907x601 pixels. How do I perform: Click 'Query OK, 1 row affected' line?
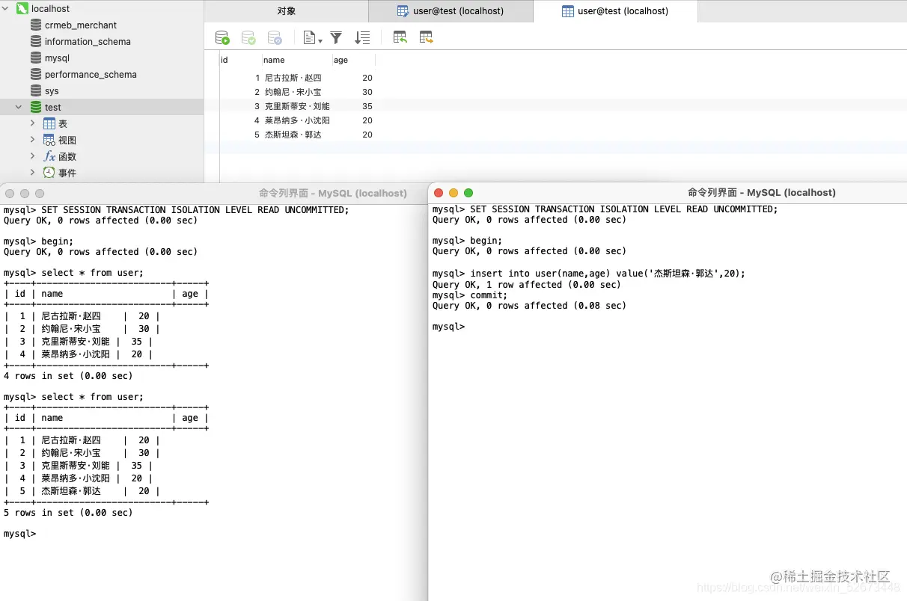[527, 285]
